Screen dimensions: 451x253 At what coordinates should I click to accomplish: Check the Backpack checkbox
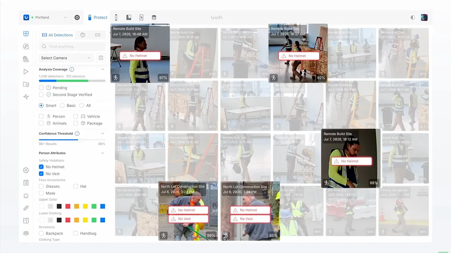click(41, 233)
